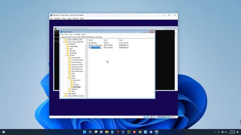Select the MountedDevices key
The height and width of the screenshot is (135, 241).
(x=77, y=69)
